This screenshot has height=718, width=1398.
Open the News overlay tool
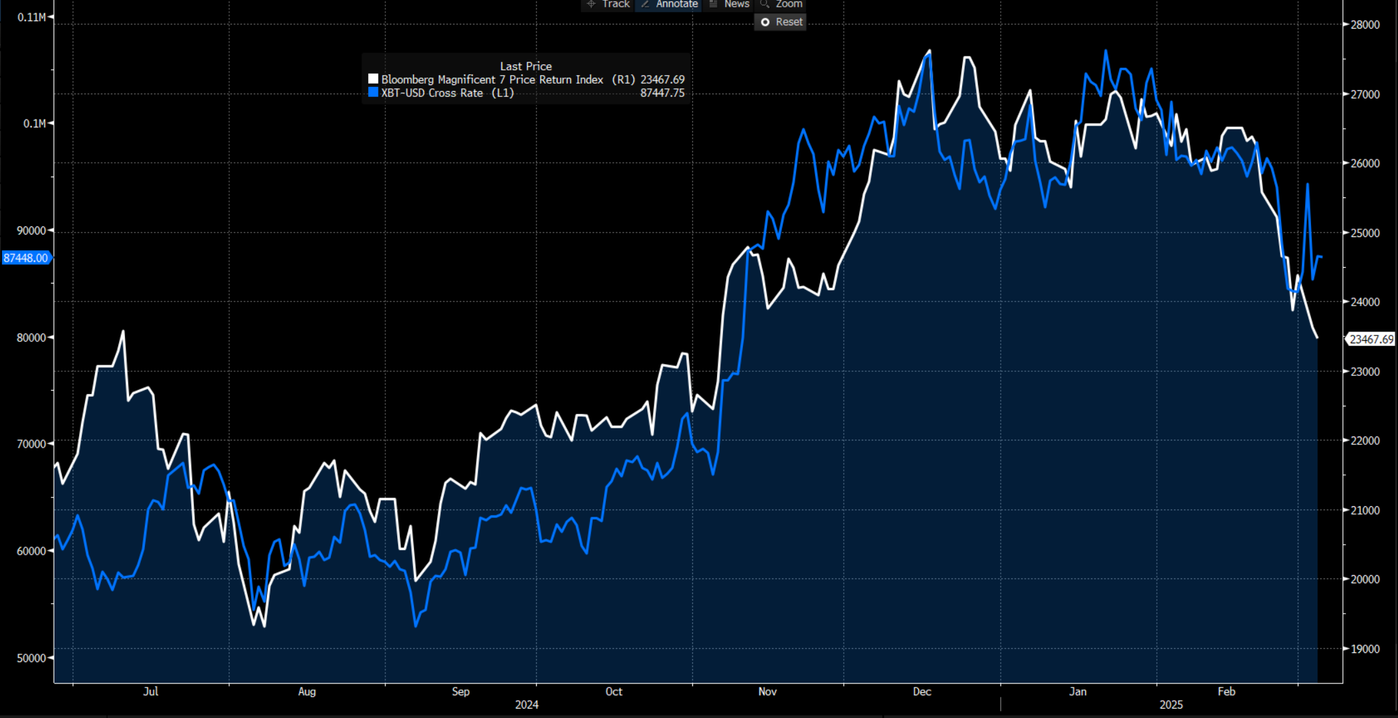point(728,5)
